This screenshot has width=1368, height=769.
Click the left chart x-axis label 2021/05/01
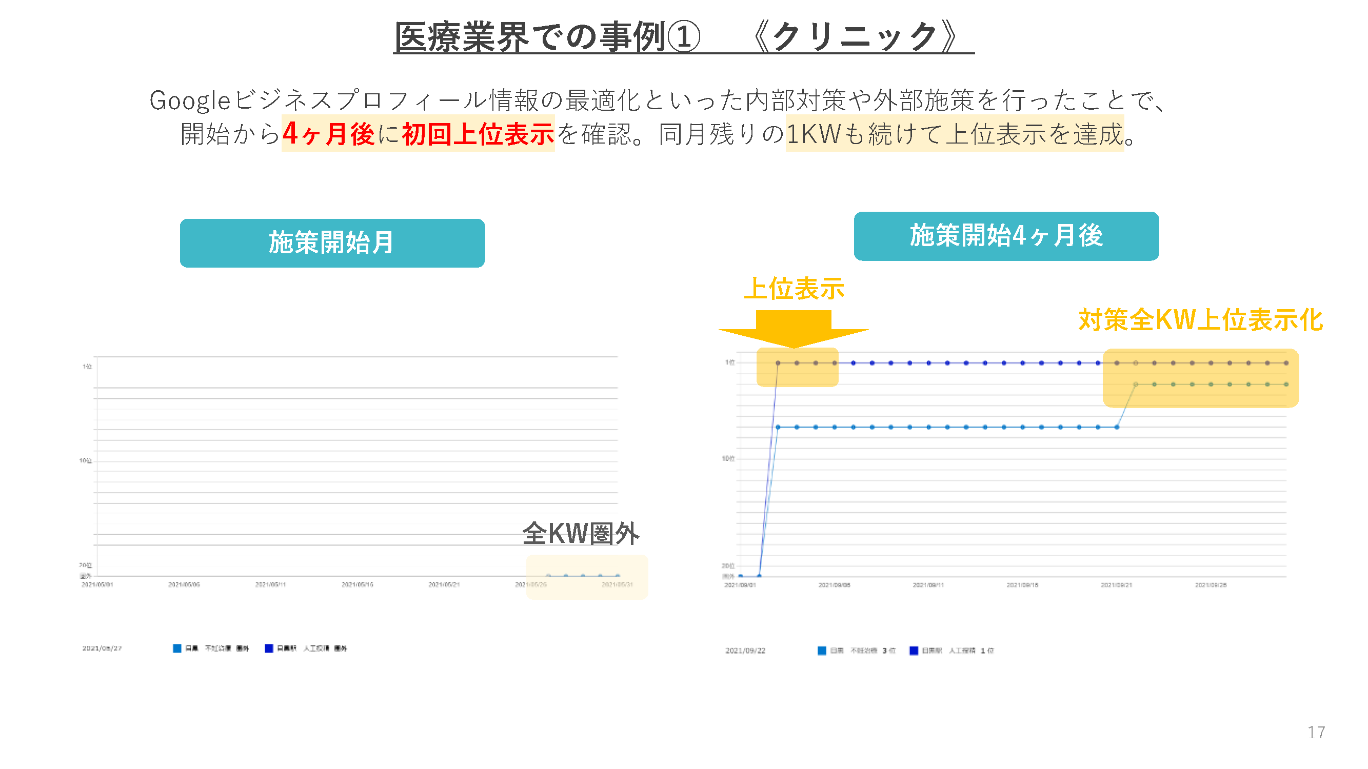coord(97,584)
